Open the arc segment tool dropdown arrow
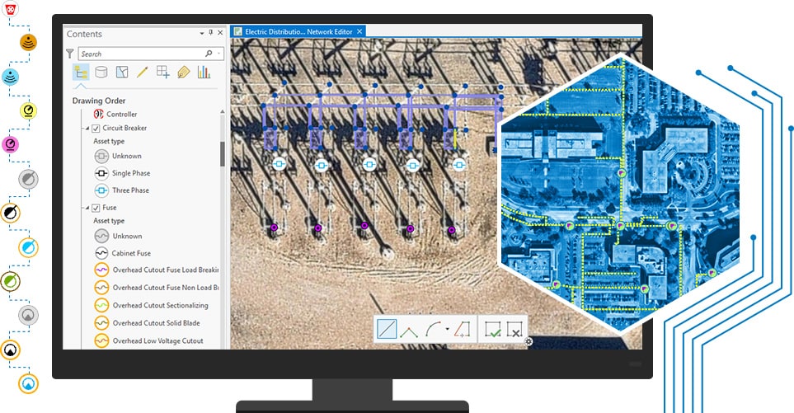 click(447, 330)
